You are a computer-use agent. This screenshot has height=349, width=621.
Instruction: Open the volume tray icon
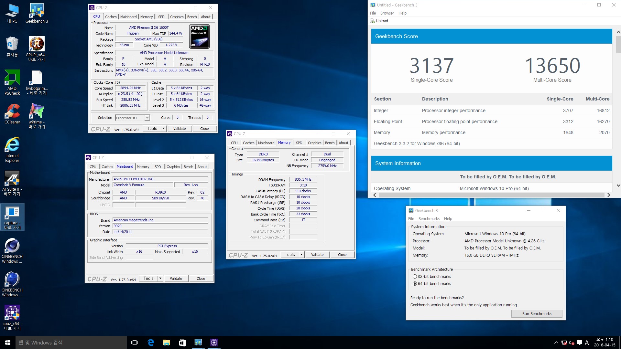click(572, 343)
